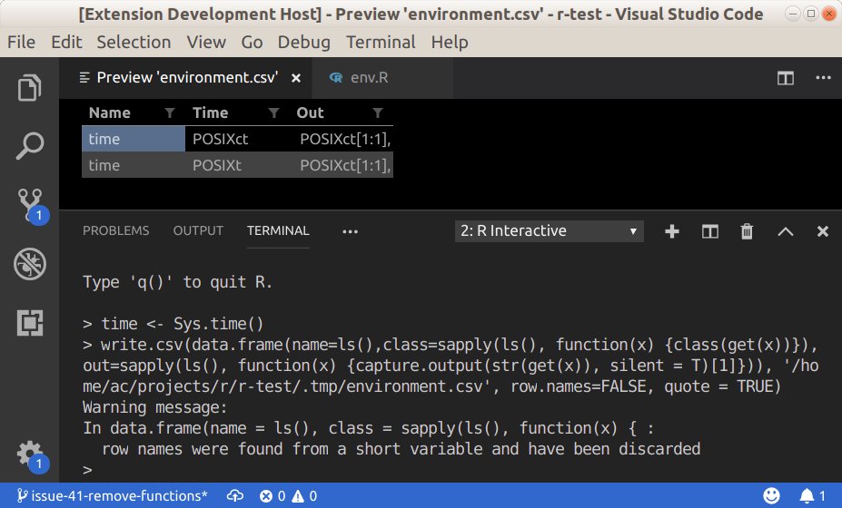Select the 'POSIXct' cell in Time column
The width and height of the screenshot is (842, 508).
[237, 139]
